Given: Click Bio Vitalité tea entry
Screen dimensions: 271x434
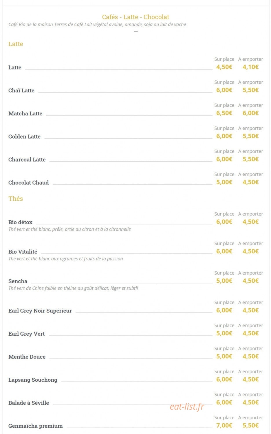Looking at the screenshot, I should pos(23,252).
